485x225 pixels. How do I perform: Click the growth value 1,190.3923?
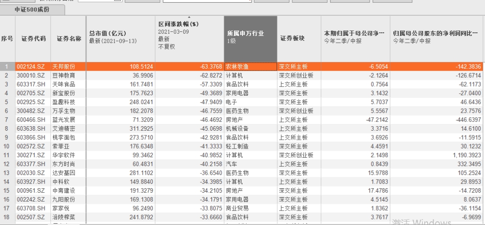pos(436,155)
